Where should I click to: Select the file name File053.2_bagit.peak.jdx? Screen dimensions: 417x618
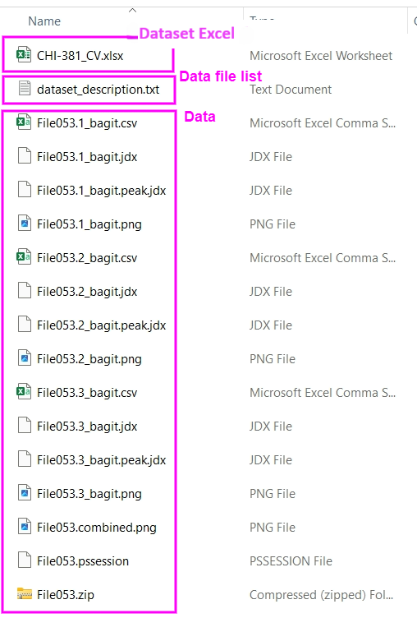[102, 326]
